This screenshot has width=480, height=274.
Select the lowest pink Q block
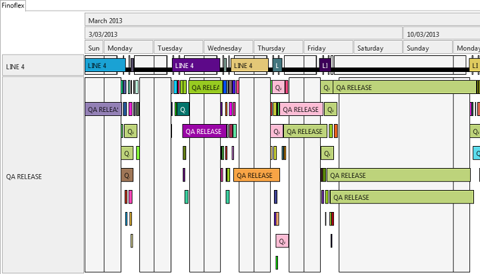point(281,241)
